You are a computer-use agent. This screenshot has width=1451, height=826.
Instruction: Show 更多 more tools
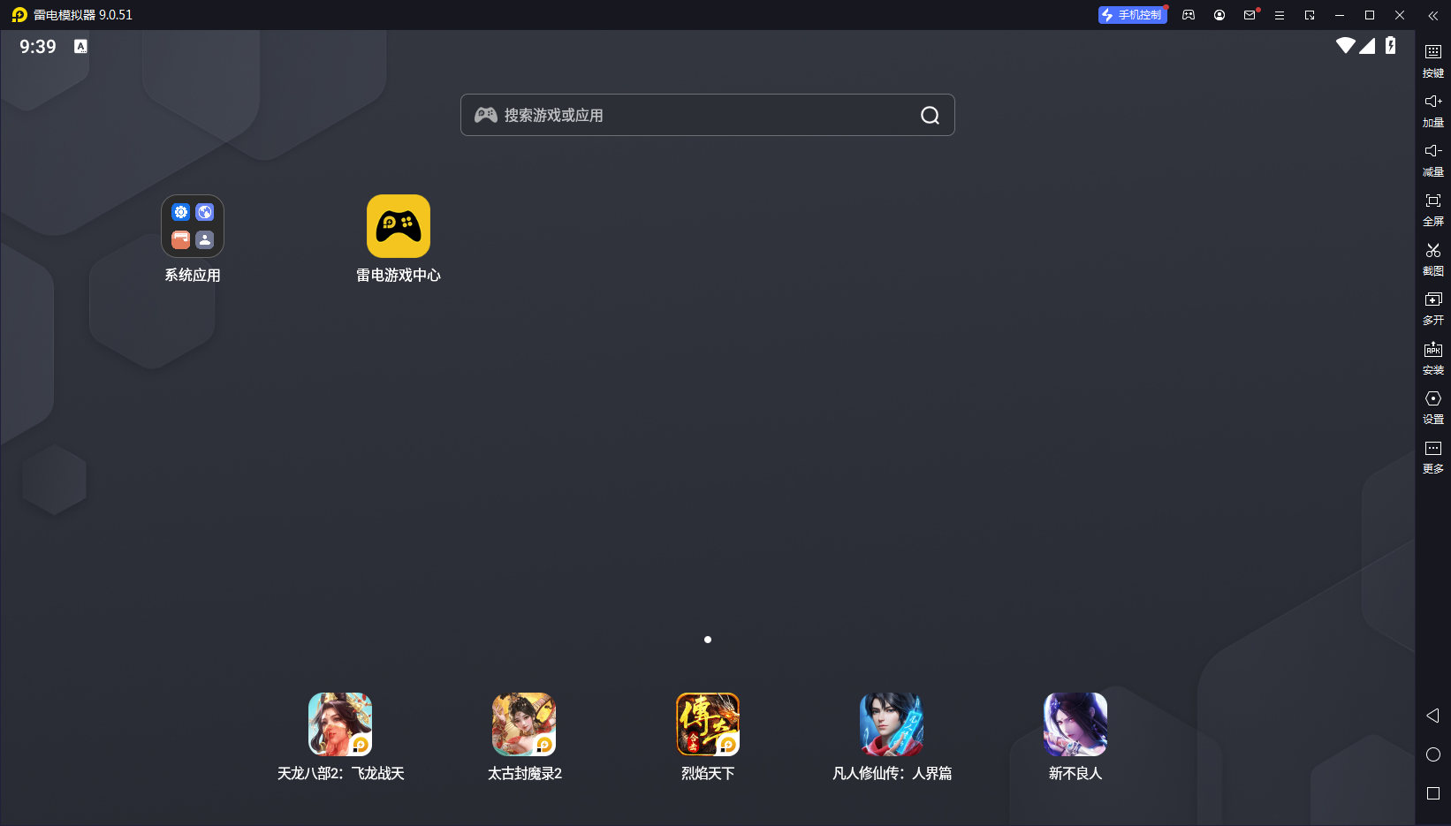point(1433,457)
